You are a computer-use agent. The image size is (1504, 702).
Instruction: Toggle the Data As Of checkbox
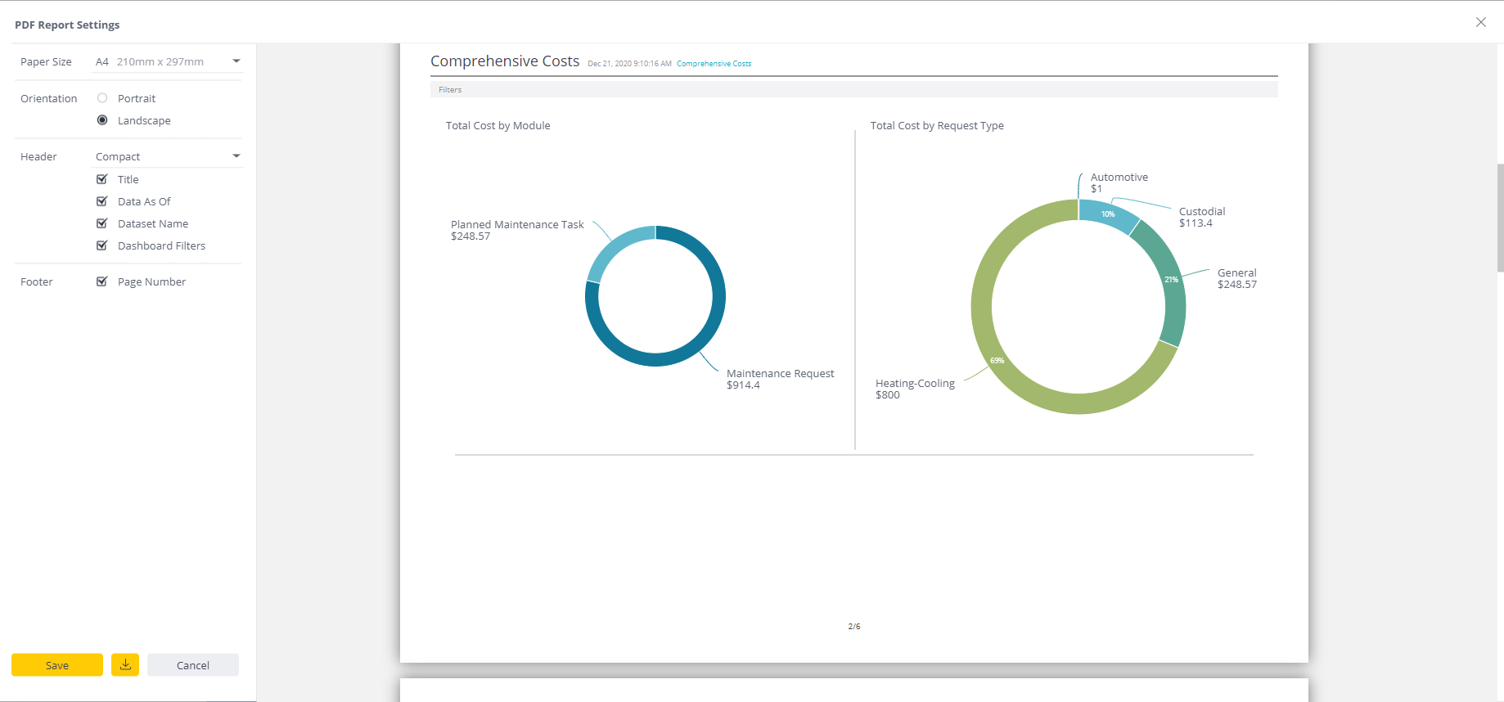pos(102,201)
